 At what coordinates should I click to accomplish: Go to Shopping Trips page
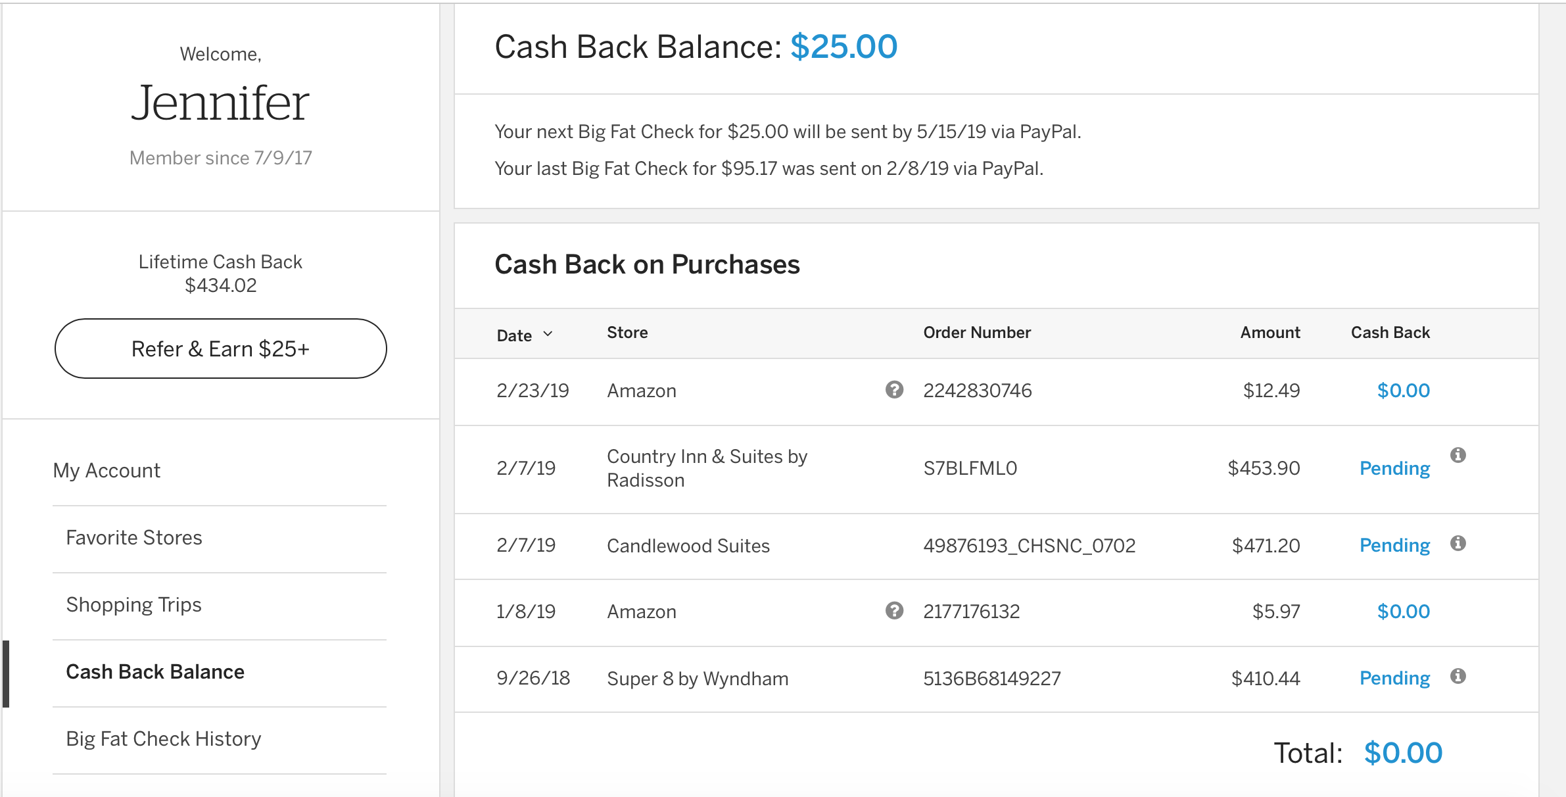tap(134, 605)
